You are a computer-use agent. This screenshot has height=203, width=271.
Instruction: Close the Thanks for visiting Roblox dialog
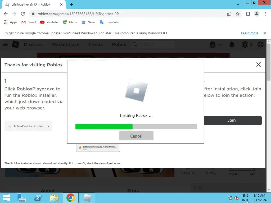pyautogui.click(x=258, y=64)
